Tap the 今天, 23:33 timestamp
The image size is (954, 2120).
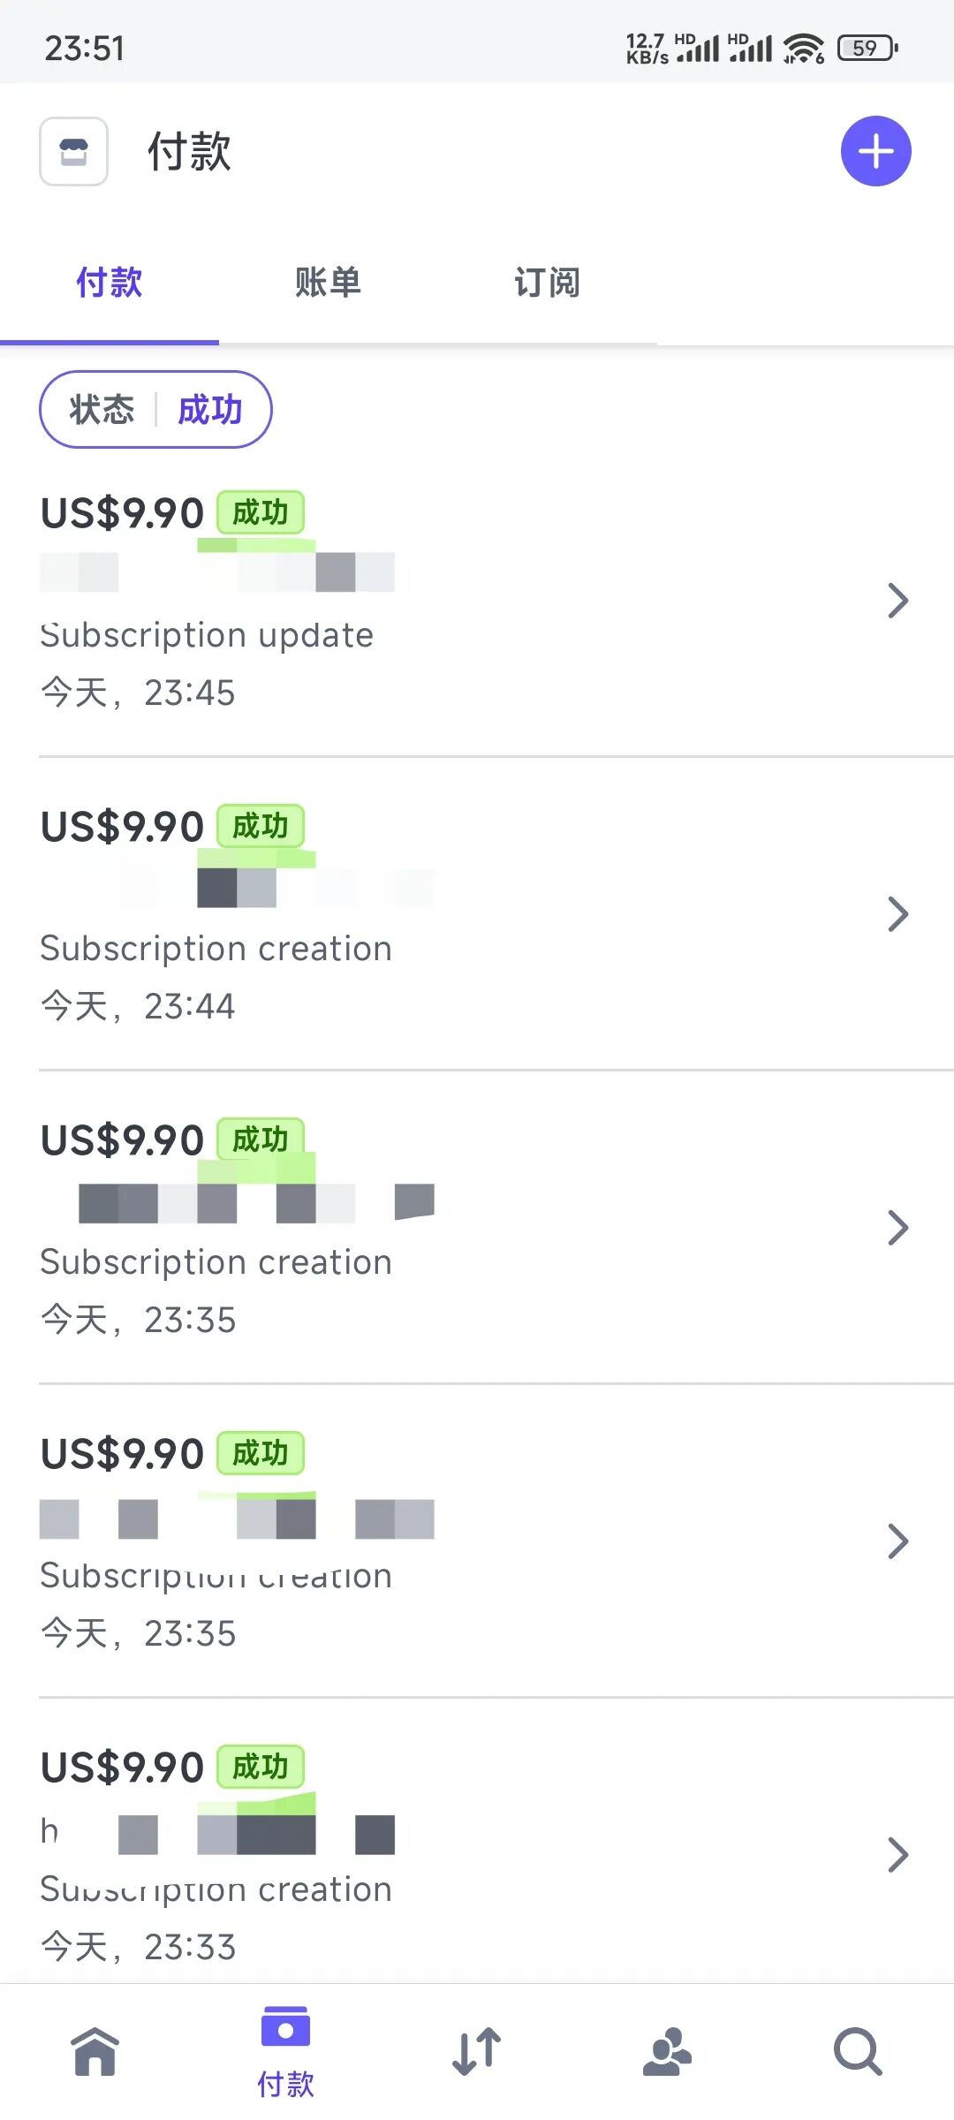tap(139, 1947)
